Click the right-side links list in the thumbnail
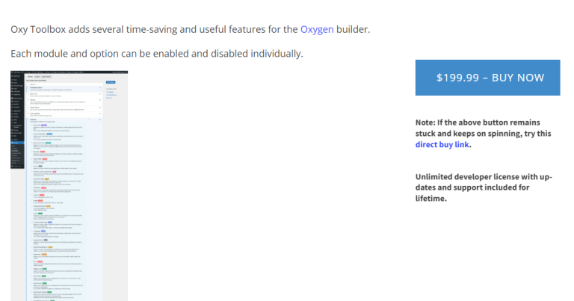574x301 pixels. [111, 95]
